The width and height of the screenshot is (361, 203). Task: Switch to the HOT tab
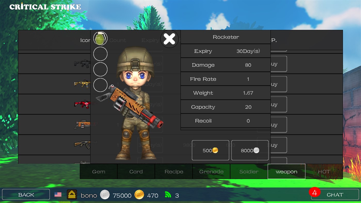324,171
